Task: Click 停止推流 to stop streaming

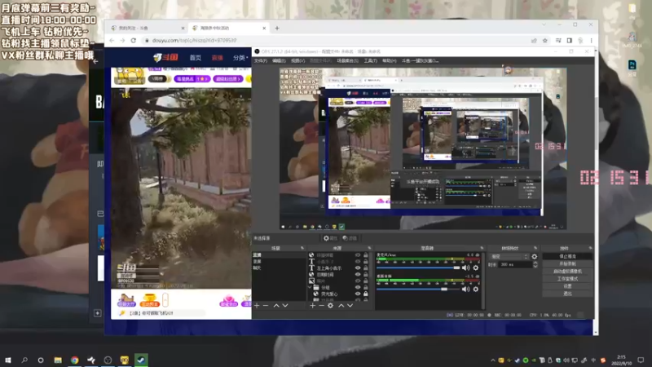Action: pos(567,256)
